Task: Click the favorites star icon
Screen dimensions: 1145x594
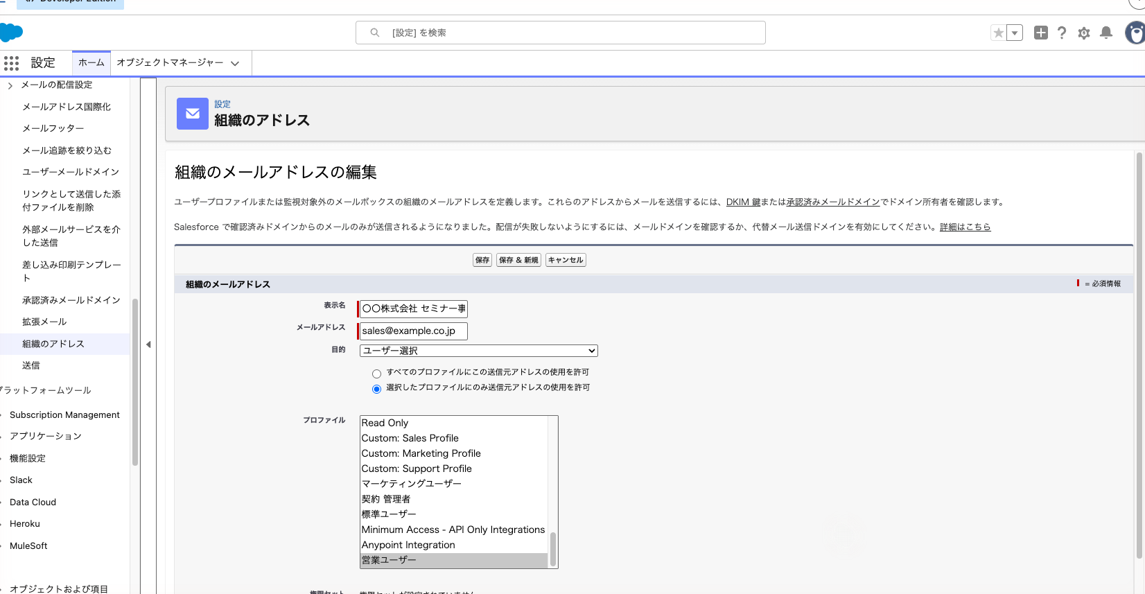Action: (998, 33)
